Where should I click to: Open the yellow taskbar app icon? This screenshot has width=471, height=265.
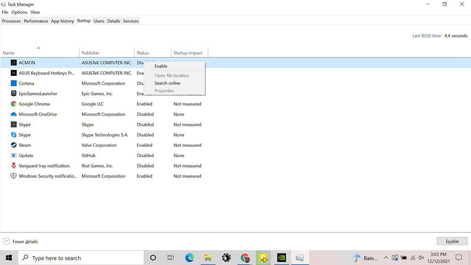(x=263, y=258)
